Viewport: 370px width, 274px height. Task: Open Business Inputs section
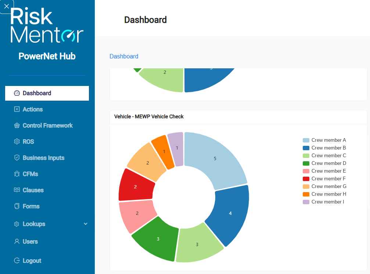pos(43,158)
